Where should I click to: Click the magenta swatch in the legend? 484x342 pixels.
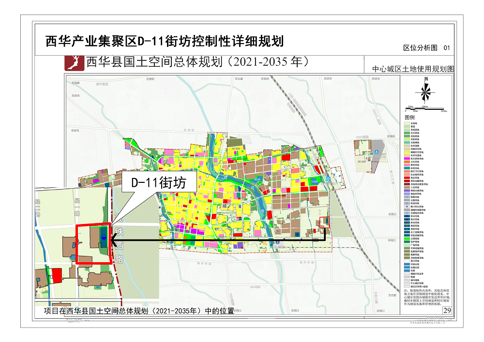[x=407, y=158]
